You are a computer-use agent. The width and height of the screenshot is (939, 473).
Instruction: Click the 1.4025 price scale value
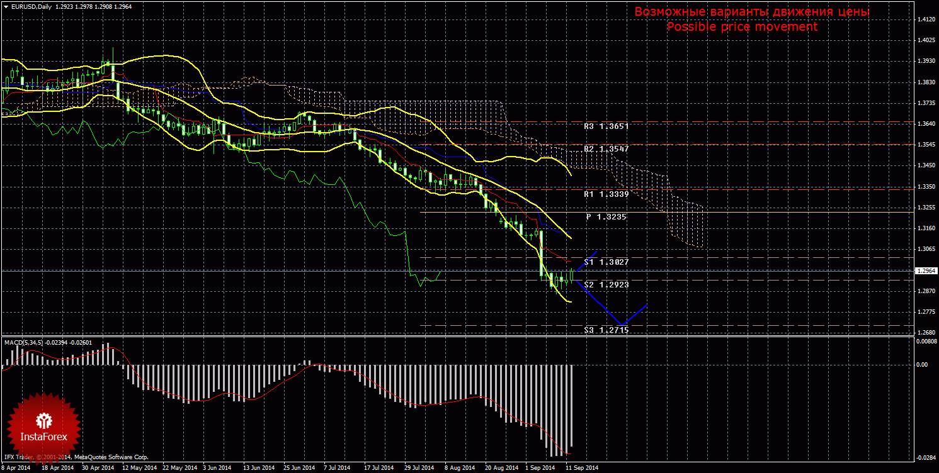(x=926, y=40)
